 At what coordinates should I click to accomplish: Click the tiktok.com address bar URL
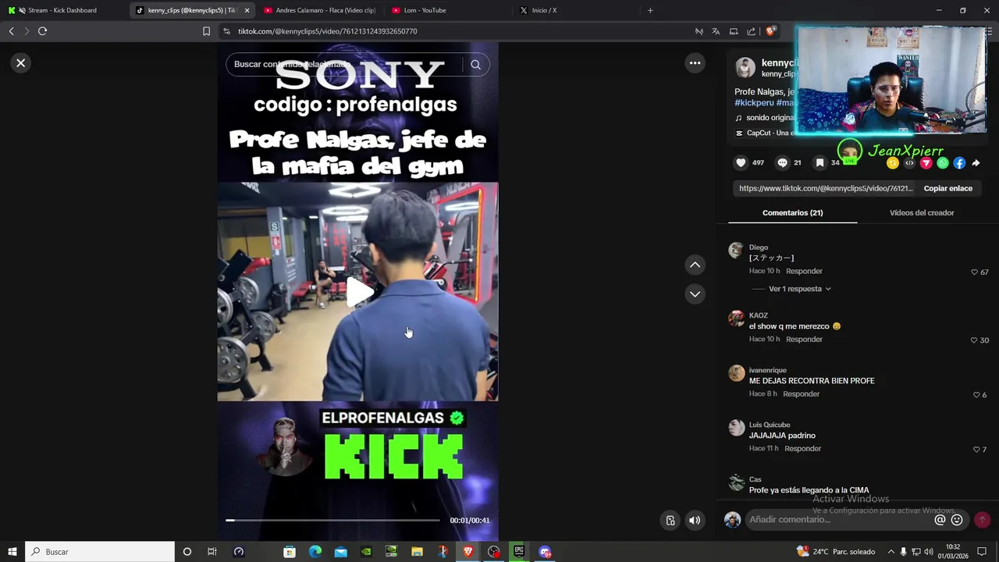328,31
